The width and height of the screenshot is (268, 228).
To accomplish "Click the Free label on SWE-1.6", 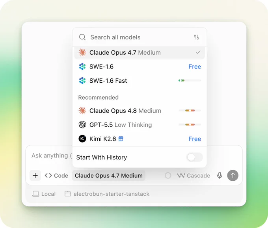I will tap(195, 67).
